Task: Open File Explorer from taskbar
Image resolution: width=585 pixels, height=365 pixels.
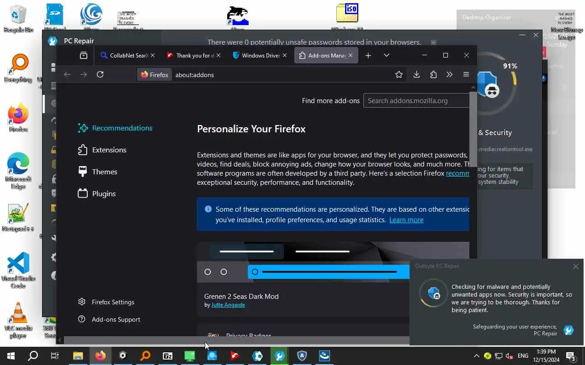Action: (78, 356)
